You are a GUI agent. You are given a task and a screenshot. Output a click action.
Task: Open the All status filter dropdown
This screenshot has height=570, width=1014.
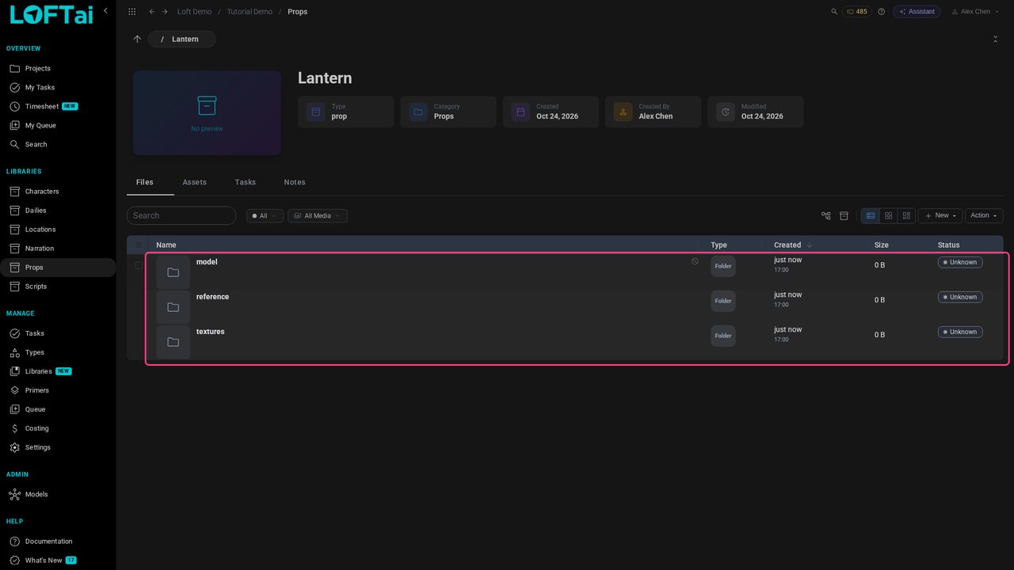[265, 215]
